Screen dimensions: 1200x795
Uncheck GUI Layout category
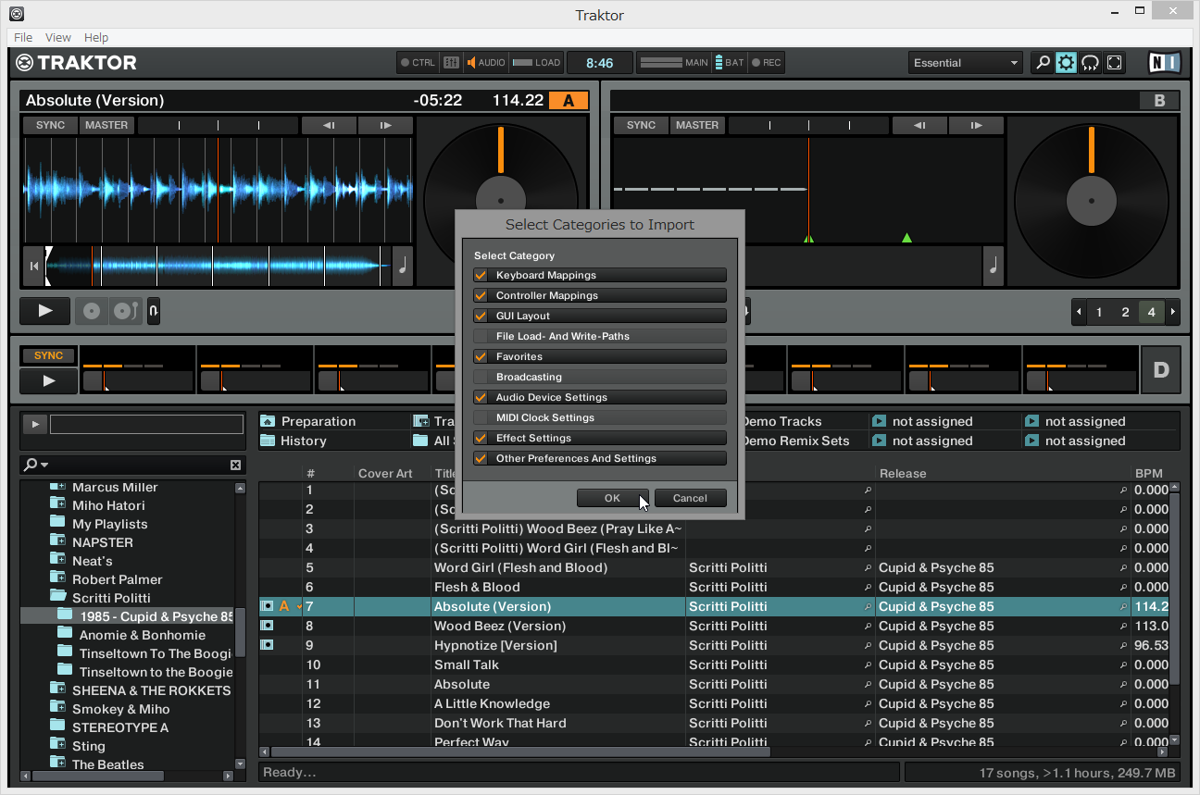tap(480, 316)
